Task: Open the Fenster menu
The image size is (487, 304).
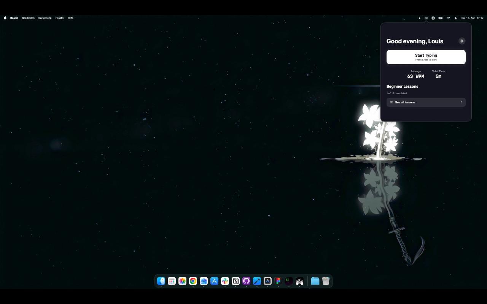Action: tap(60, 18)
